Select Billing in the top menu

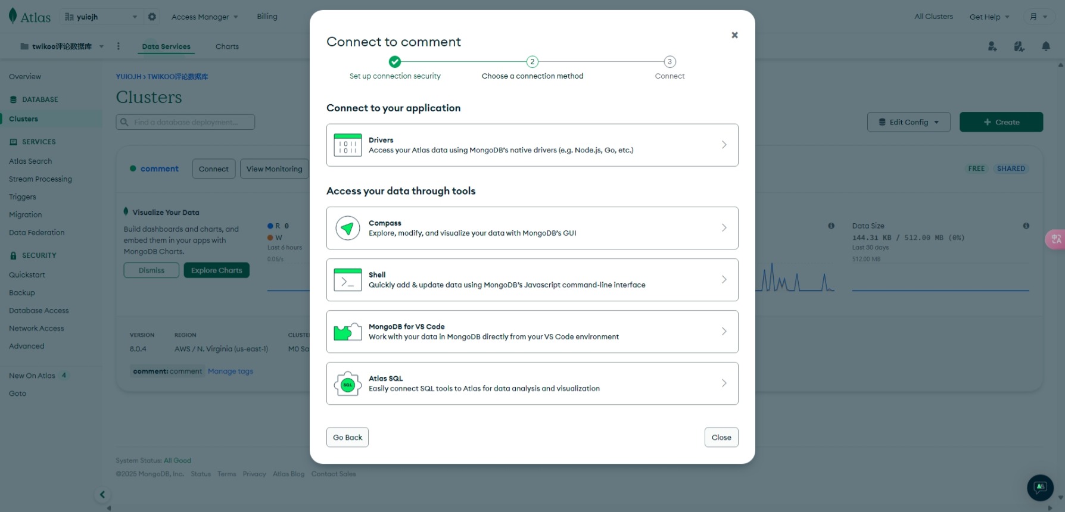(x=267, y=17)
